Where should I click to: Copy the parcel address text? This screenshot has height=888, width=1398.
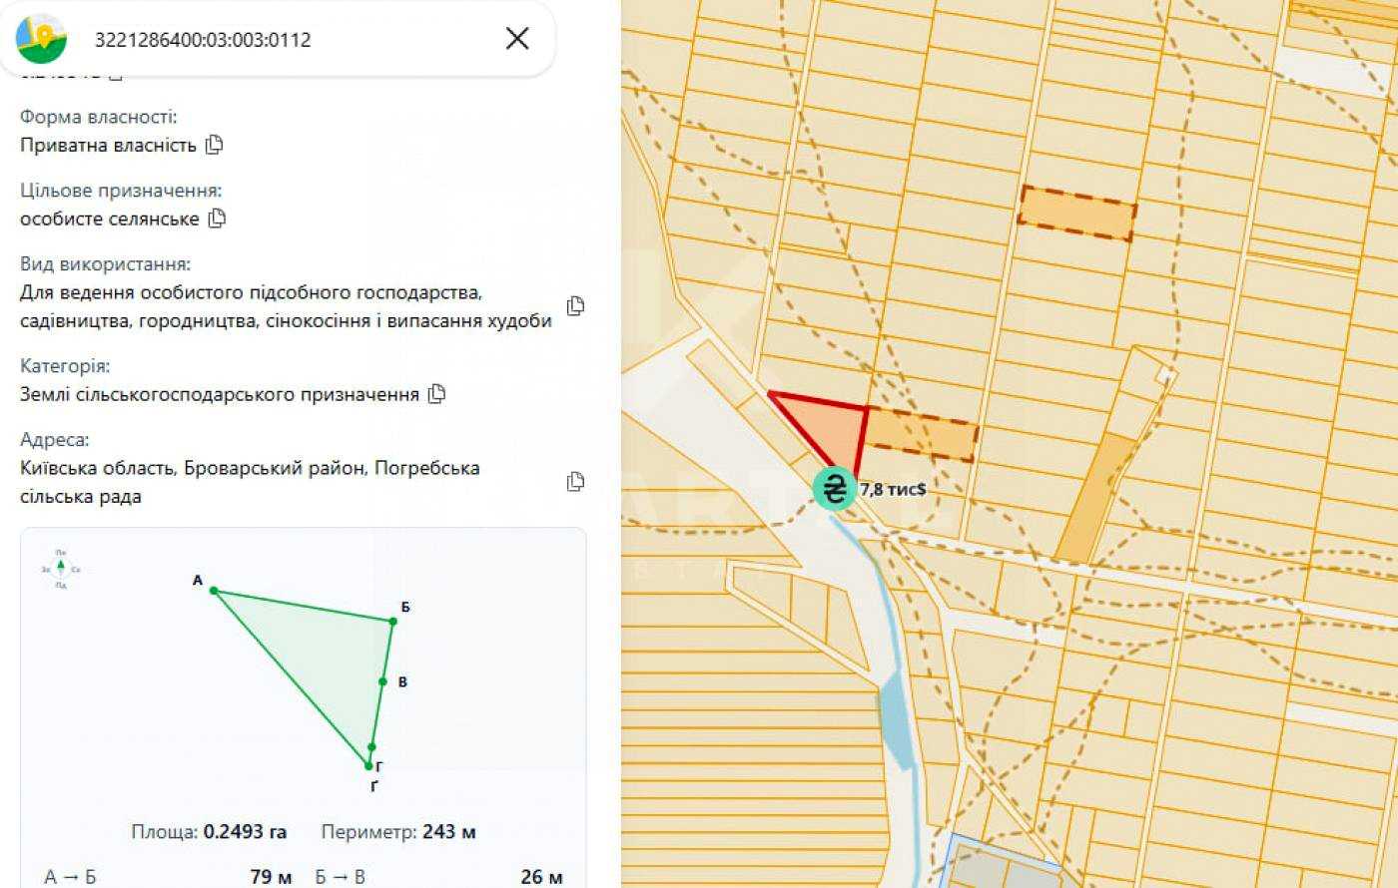(575, 482)
